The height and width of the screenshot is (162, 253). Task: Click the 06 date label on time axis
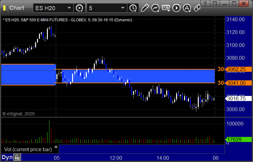tap(216, 158)
